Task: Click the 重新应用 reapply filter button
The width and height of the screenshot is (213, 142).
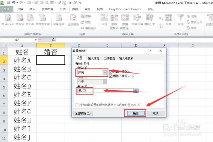Action: [x=195, y=22]
